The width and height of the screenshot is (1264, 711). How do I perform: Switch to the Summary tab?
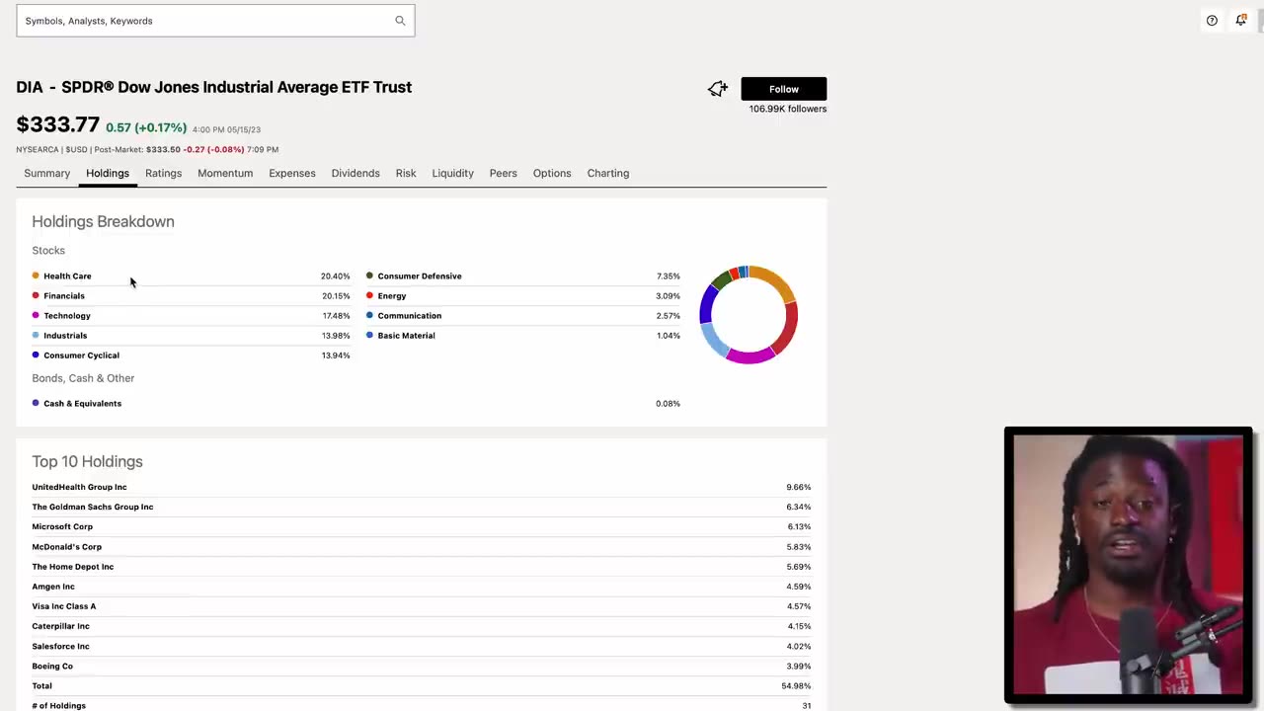47,173
